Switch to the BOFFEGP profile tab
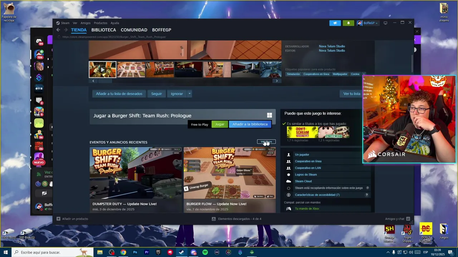458x257 pixels. coord(162,30)
